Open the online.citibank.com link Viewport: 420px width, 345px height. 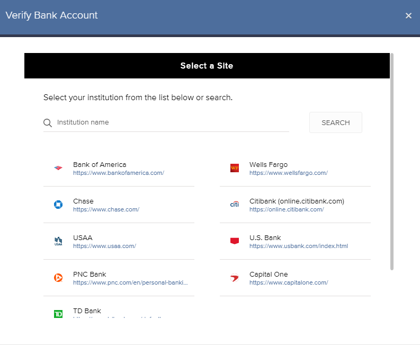[x=287, y=209]
